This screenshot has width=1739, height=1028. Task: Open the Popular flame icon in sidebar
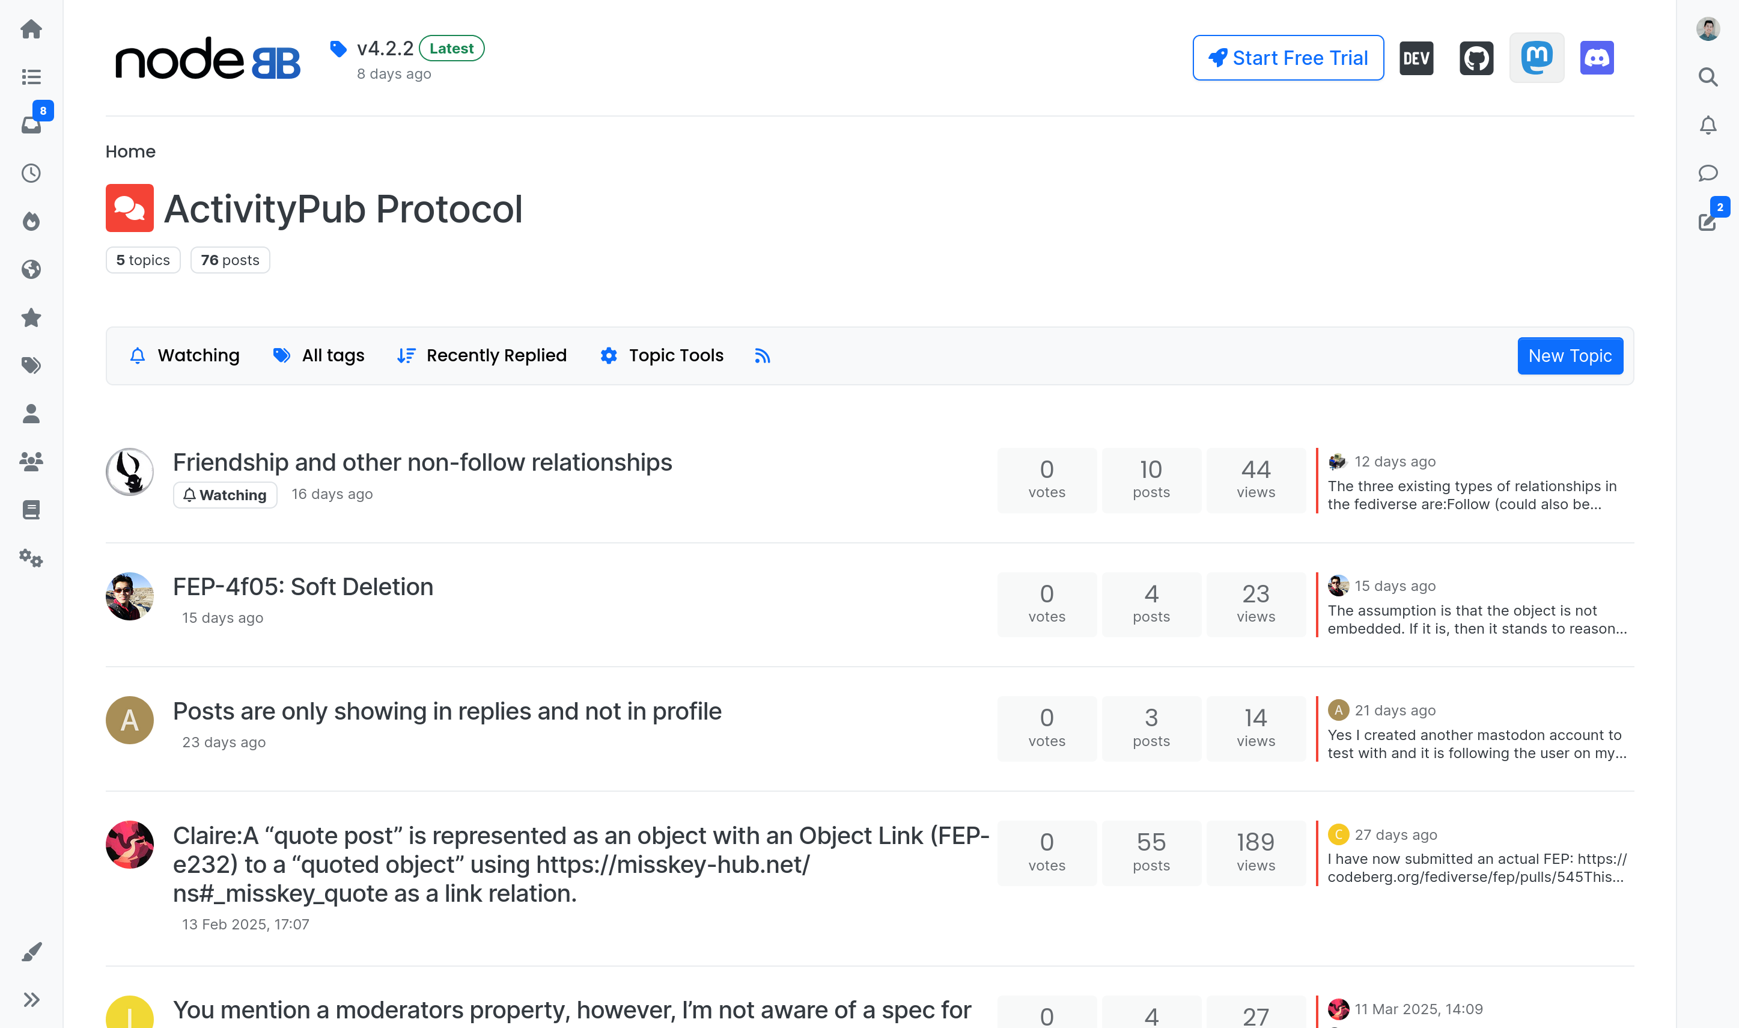point(31,221)
